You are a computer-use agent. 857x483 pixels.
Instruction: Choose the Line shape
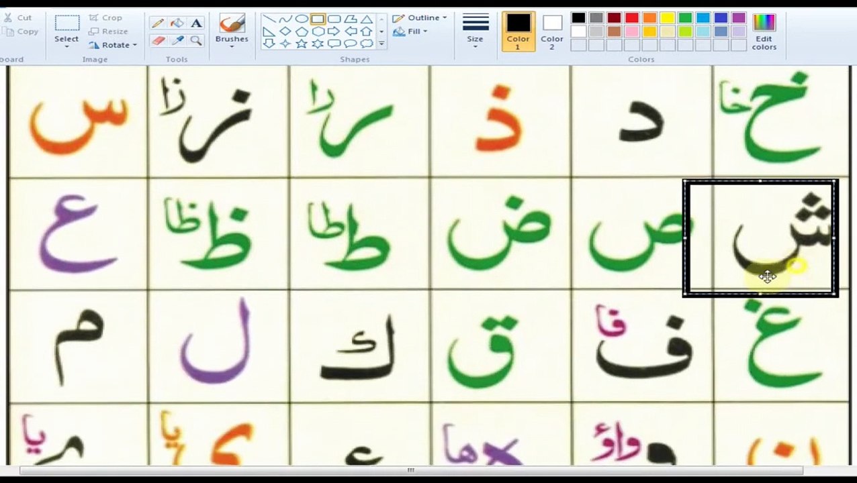click(269, 19)
